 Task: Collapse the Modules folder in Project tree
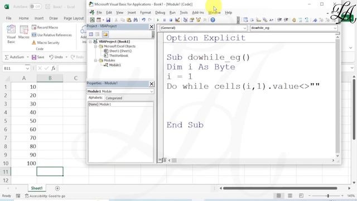[95, 60]
